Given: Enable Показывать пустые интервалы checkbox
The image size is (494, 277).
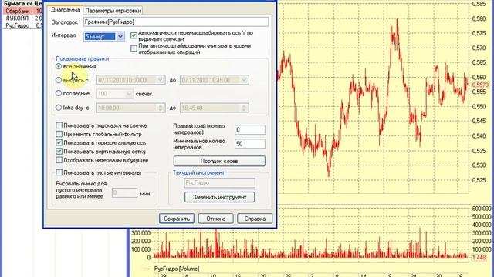Looking at the screenshot, I should [x=59, y=172].
